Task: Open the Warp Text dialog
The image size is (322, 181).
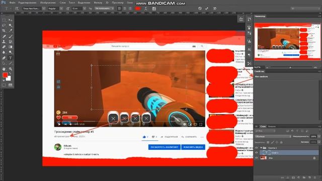Action: click(x=145, y=9)
